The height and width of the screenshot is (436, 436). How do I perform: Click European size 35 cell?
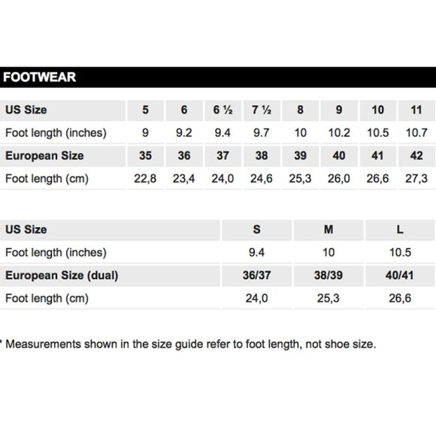pyautogui.click(x=145, y=156)
